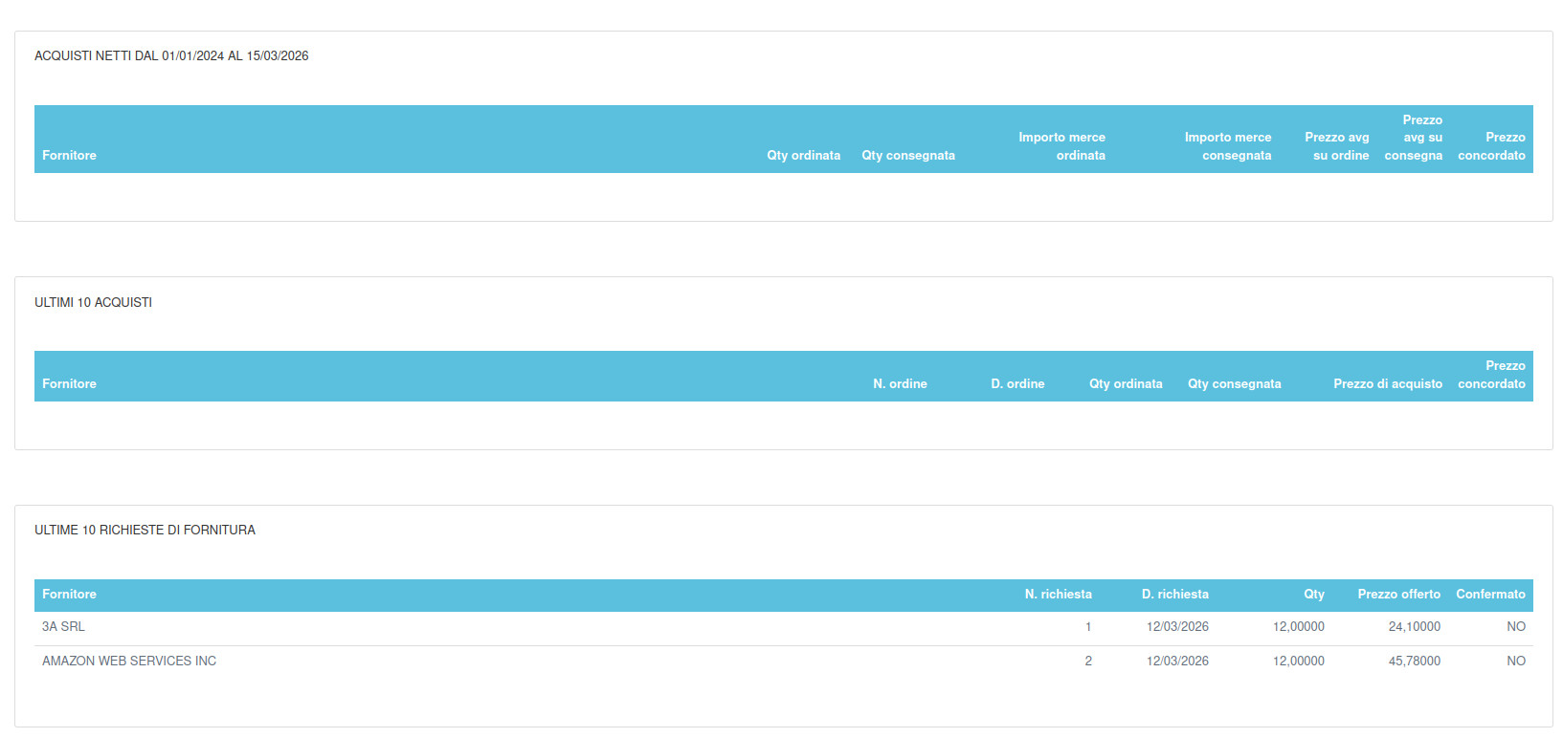The width and height of the screenshot is (1563, 738).
Task: Select the "Prezzo avg su ordine" header
Action: pos(1336,146)
